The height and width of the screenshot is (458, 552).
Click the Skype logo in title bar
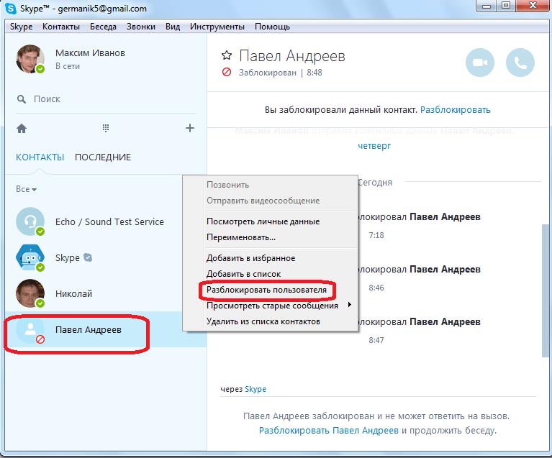click(x=11, y=9)
